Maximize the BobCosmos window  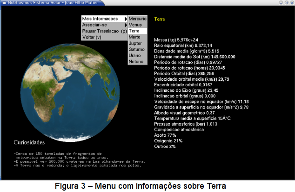pyautogui.click(x=287, y=3)
